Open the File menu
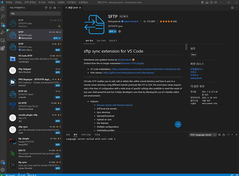This screenshot has height=176, width=239. click(9, 2)
